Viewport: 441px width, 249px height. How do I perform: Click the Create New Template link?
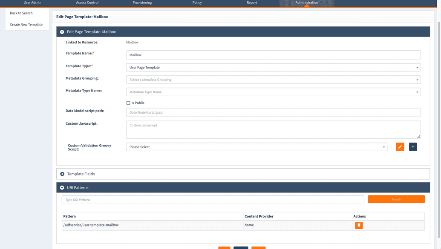26,25
